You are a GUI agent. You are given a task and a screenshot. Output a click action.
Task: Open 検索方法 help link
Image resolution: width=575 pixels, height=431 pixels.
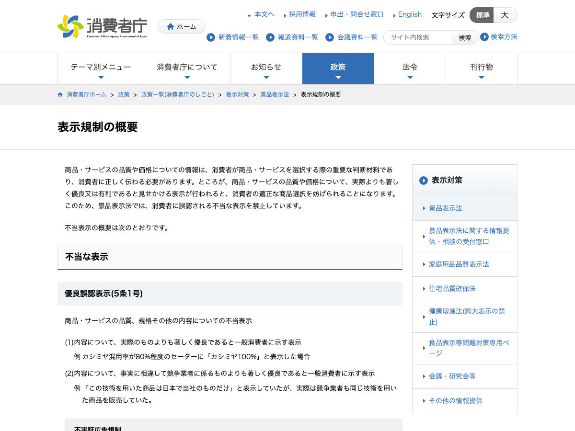click(504, 37)
